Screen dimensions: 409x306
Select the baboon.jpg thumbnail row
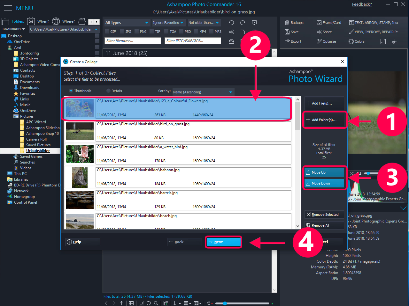[178, 178]
